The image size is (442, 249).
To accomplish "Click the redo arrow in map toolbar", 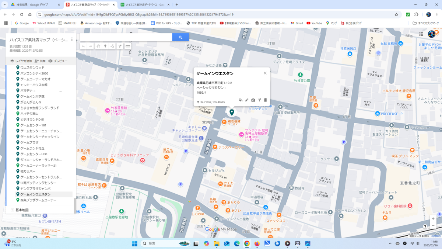I will coord(91,46).
